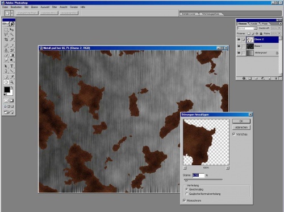Viewport: 284px width, 212px height.
Task: Switch to the Kanäle tab
Action: coord(253,23)
